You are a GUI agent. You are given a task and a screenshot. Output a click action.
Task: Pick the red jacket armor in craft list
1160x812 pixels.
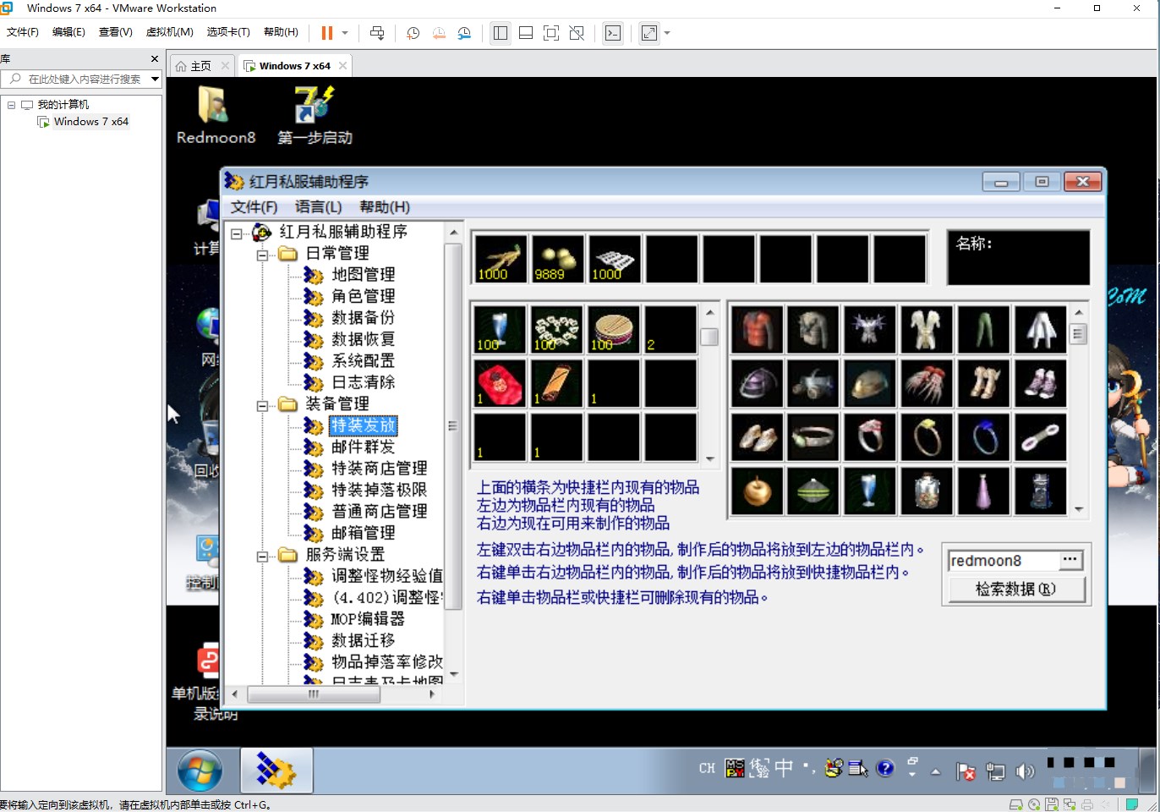point(757,329)
